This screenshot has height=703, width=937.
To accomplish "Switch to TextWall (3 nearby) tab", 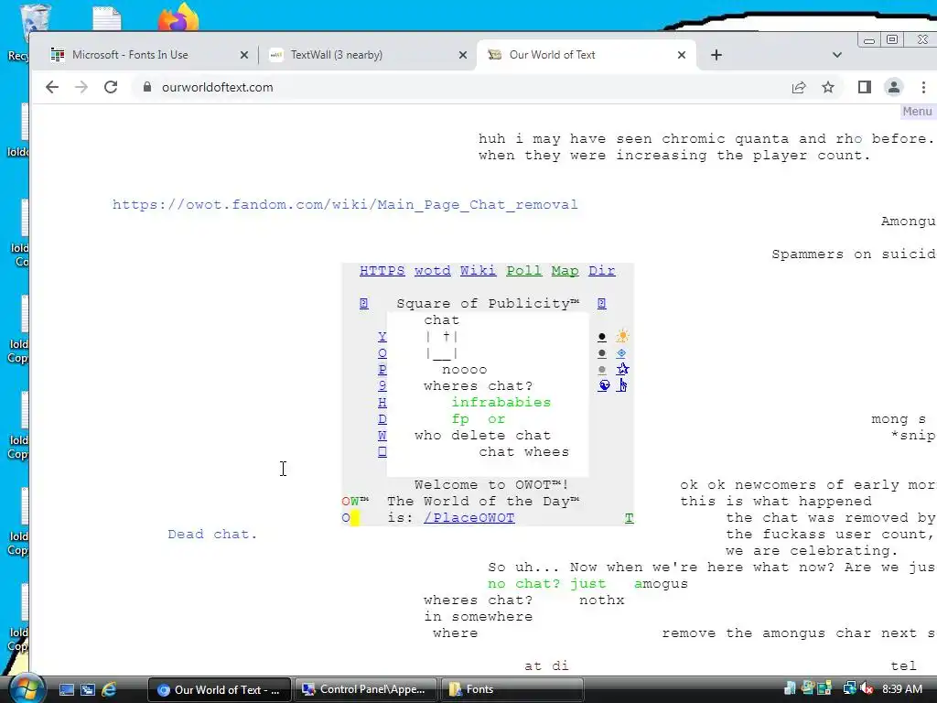I will tap(368, 55).
